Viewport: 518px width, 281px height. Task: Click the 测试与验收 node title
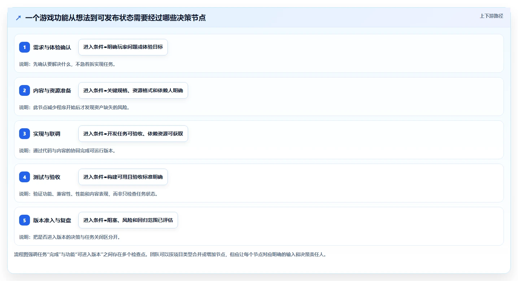click(47, 177)
